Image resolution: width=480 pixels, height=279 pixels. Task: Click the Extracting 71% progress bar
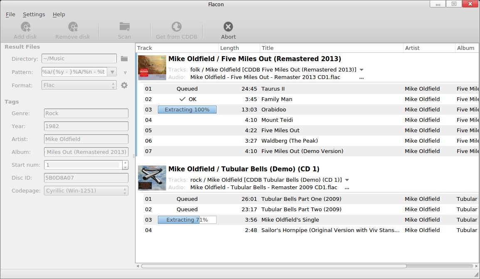coord(187,220)
